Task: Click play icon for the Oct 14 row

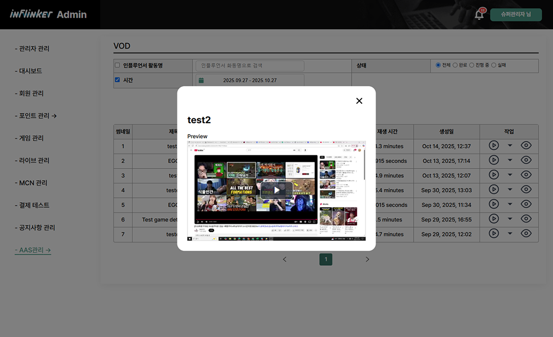Action: [x=494, y=146]
